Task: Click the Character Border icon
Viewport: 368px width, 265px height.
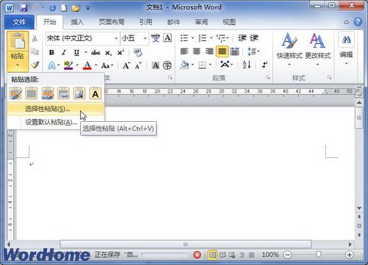Action: (167, 38)
